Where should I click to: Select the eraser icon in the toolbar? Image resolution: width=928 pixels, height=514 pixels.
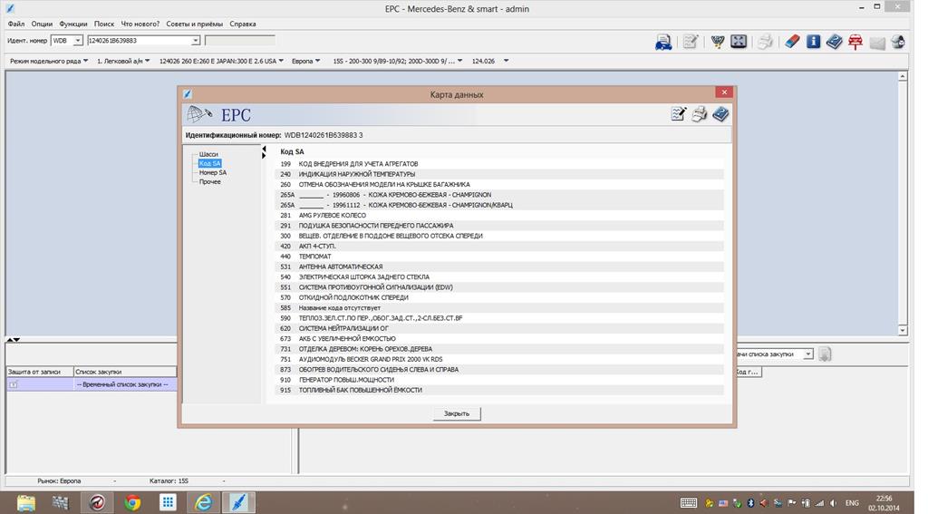[791, 42]
